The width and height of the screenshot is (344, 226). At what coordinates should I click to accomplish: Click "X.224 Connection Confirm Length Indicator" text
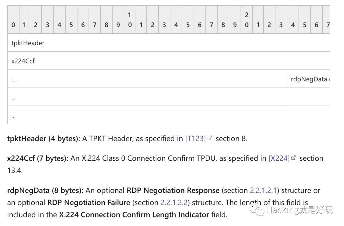[x=134, y=215]
